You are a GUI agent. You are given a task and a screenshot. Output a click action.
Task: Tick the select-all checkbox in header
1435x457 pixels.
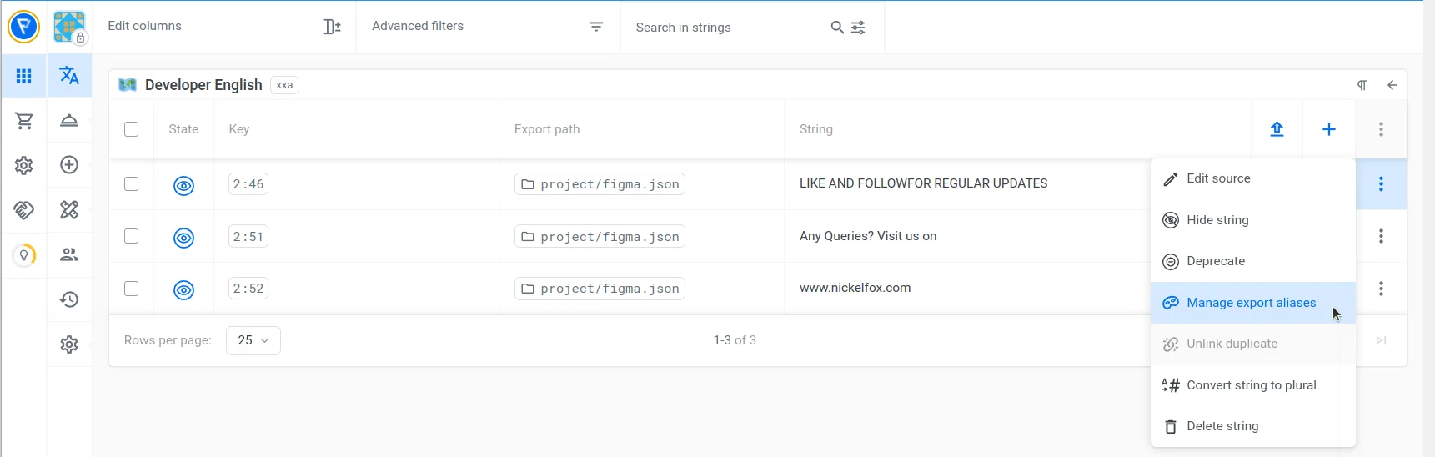(132, 129)
